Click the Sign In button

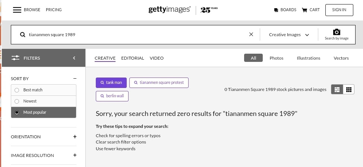[339, 10]
